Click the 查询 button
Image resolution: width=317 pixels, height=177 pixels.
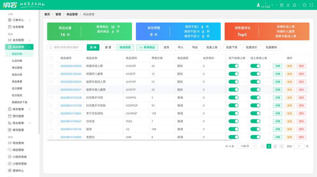[93, 47]
